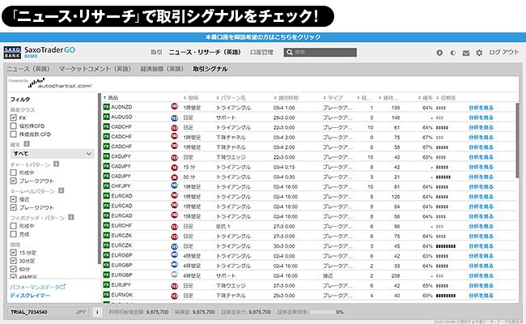Sort by the 間隔 column header

191,98
